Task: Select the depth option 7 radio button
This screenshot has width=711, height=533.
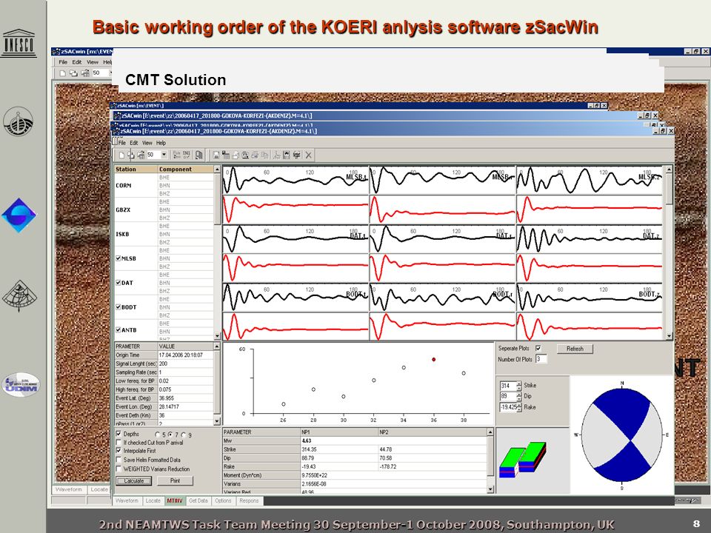Action: (170, 435)
